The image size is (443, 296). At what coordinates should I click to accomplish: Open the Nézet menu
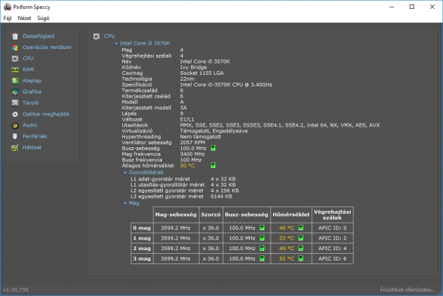tap(24, 18)
